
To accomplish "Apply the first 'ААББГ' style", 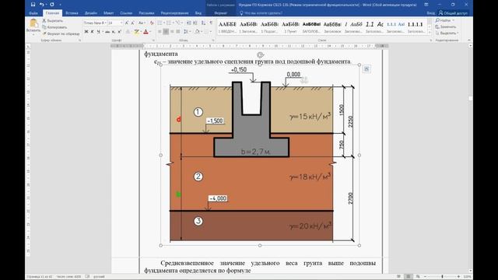I will pyautogui.click(x=227, y=26).
